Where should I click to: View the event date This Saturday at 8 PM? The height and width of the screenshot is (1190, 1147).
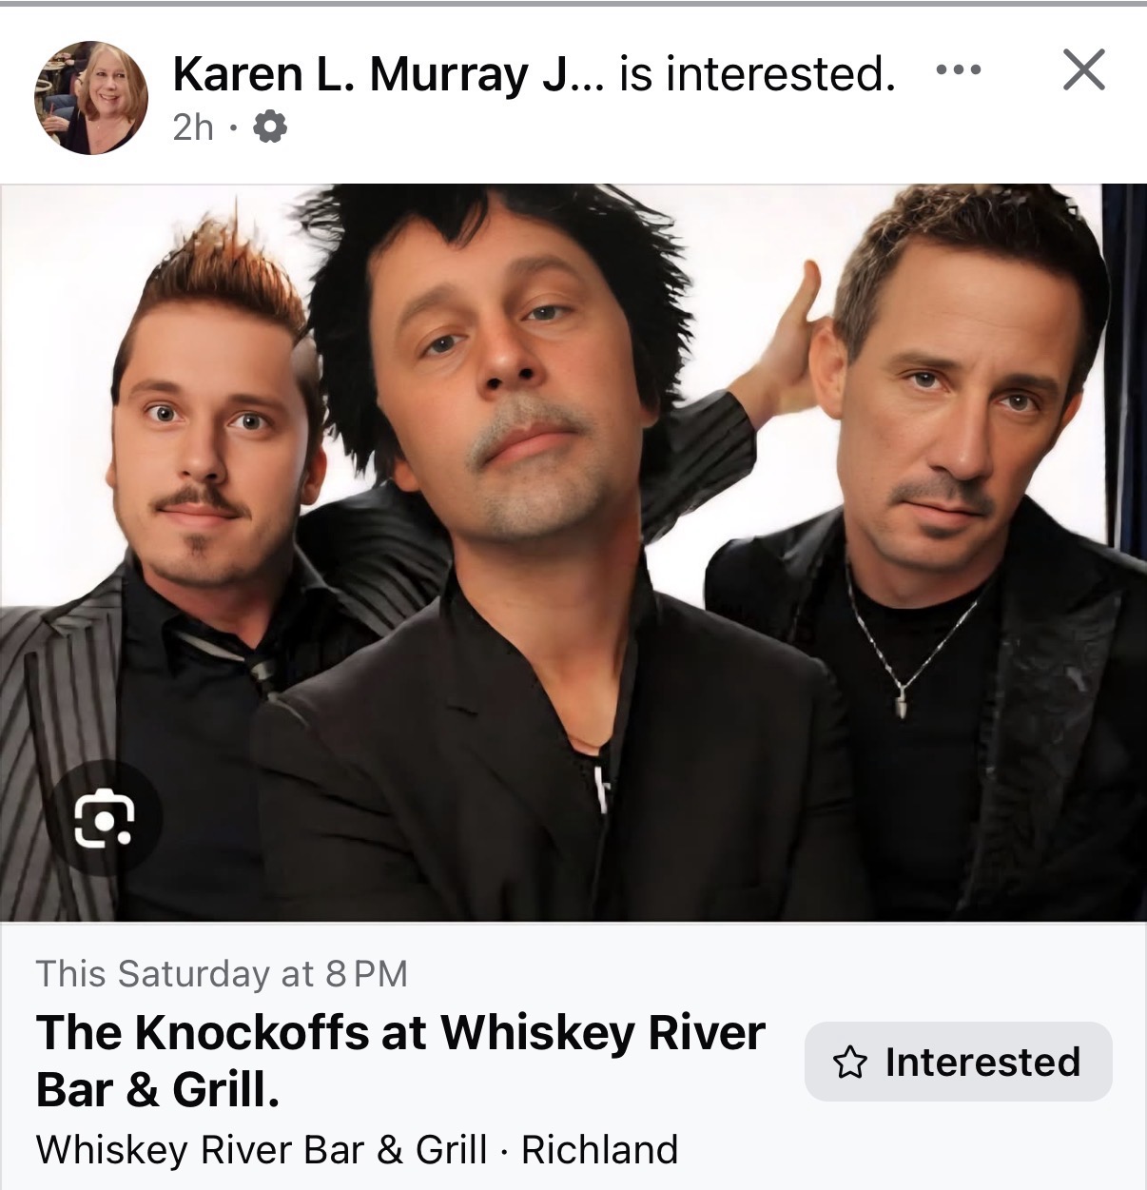click(222, 973)
